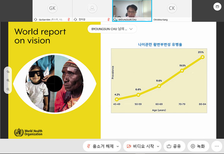Start recording with the 녹화 button
This screenshot has width=224, height=154.
[x=198, y=146]
